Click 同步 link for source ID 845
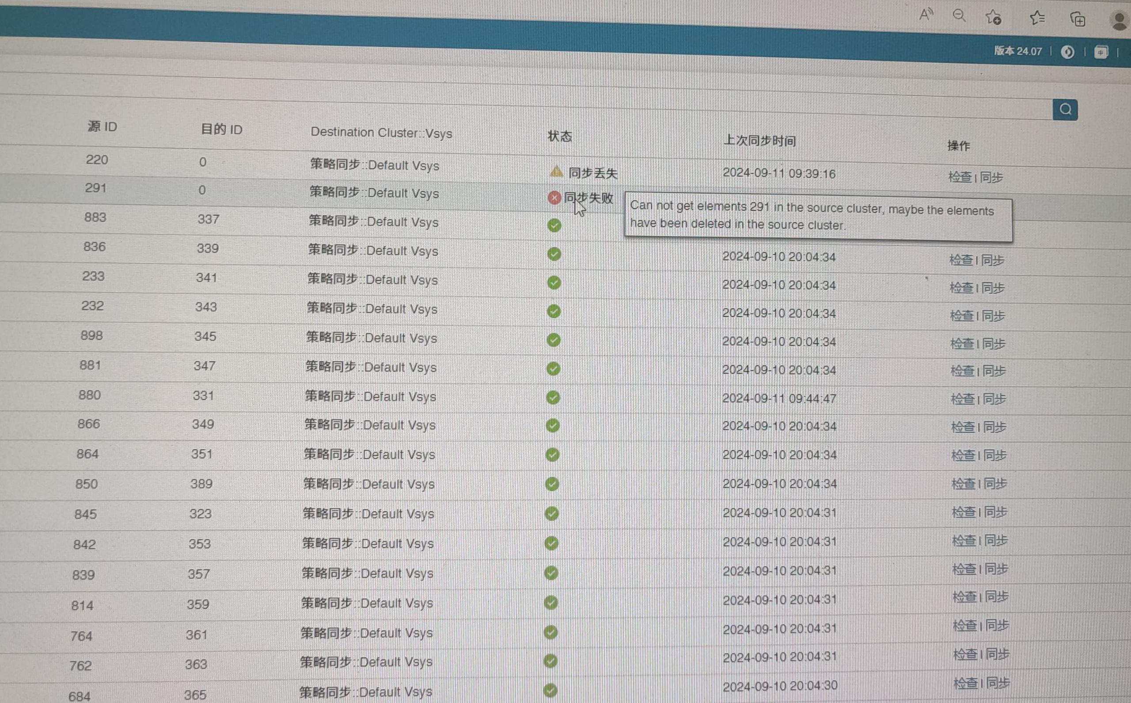The image size is (1131, 703). click(996, 512)
